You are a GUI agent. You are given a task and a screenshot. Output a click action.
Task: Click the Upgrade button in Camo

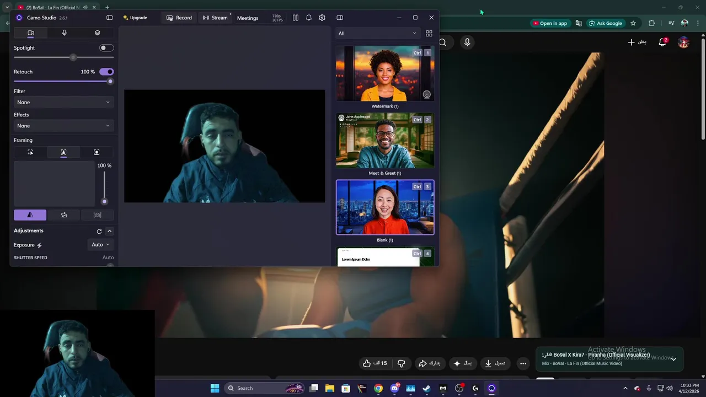click(x=135, y=18)
